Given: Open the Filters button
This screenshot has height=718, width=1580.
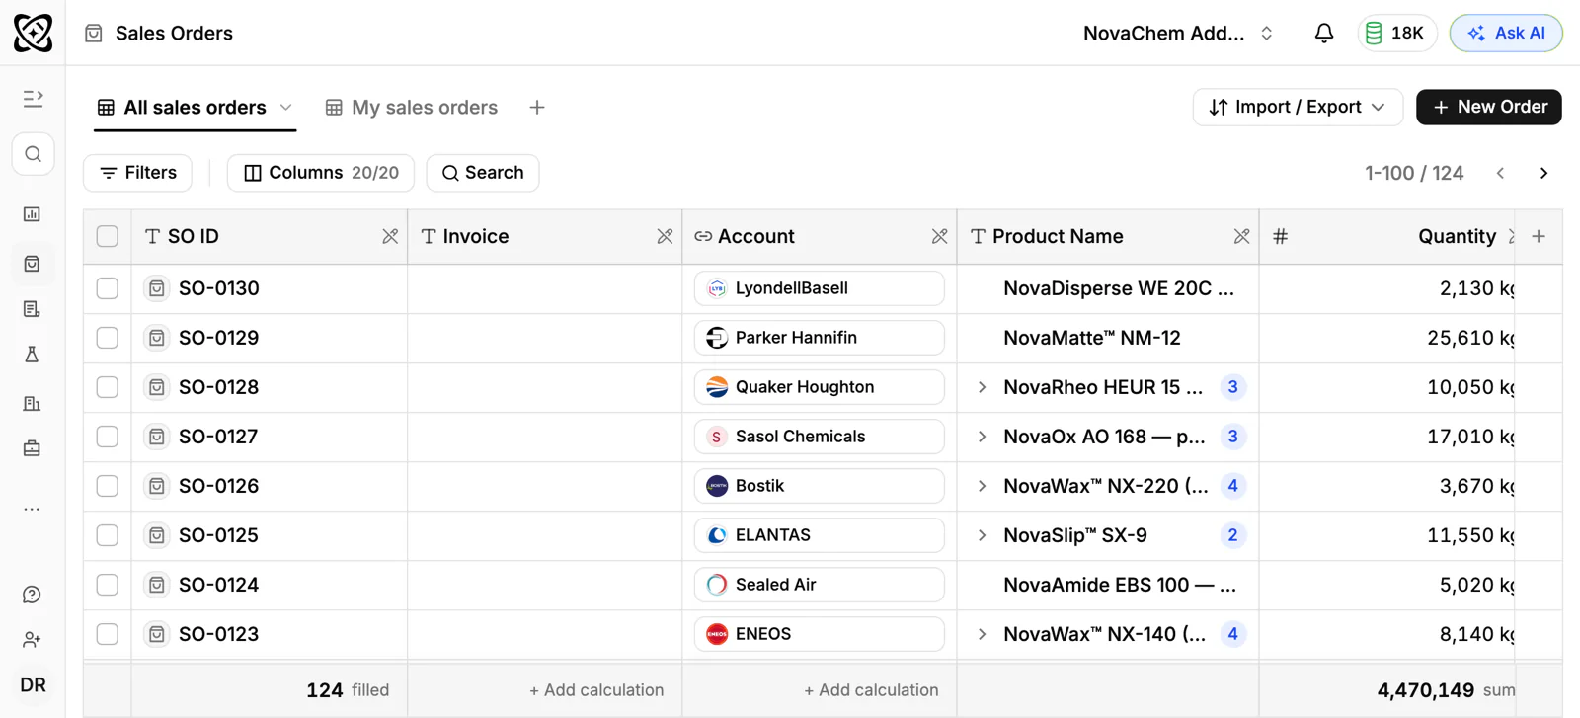Looking at the screenshot, I should coord(137,173).
